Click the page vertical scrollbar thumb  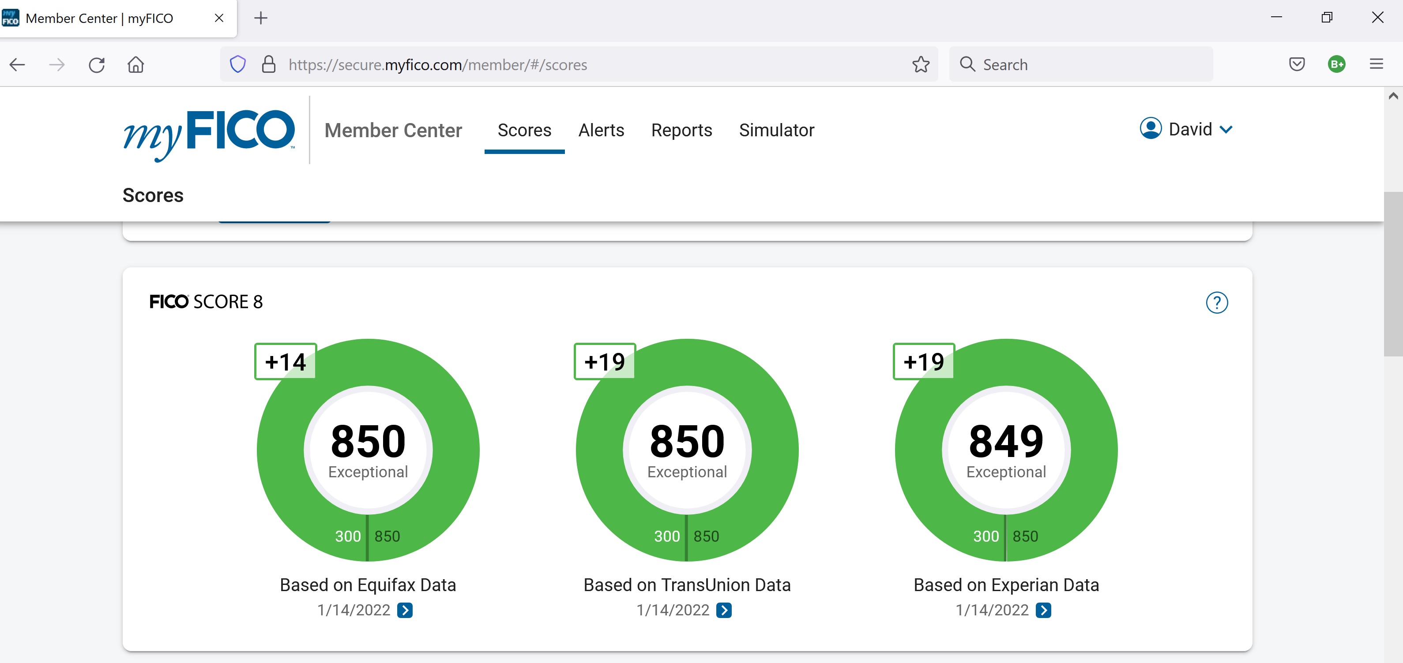click(x=1393, y=274)
